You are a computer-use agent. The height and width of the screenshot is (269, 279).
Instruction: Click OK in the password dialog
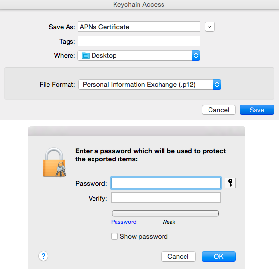(x=219, y=256)
